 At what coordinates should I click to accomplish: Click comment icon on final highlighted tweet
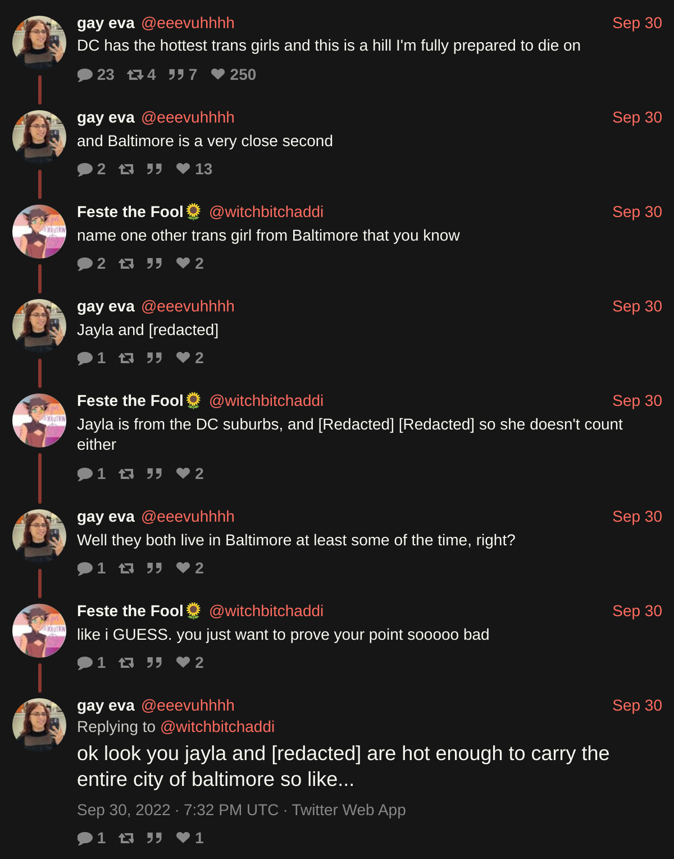(x=85, y=838)
